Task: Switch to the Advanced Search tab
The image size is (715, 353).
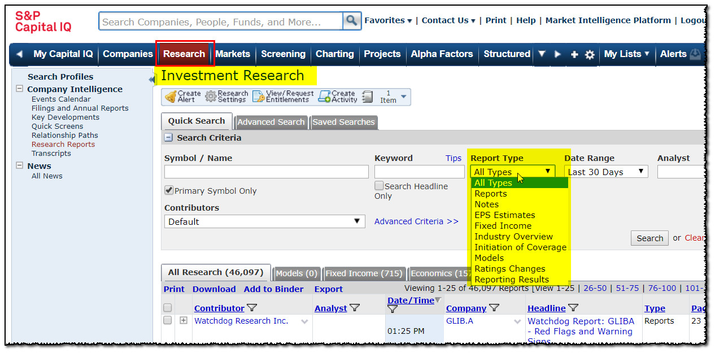Action: [x=271, y=122]
